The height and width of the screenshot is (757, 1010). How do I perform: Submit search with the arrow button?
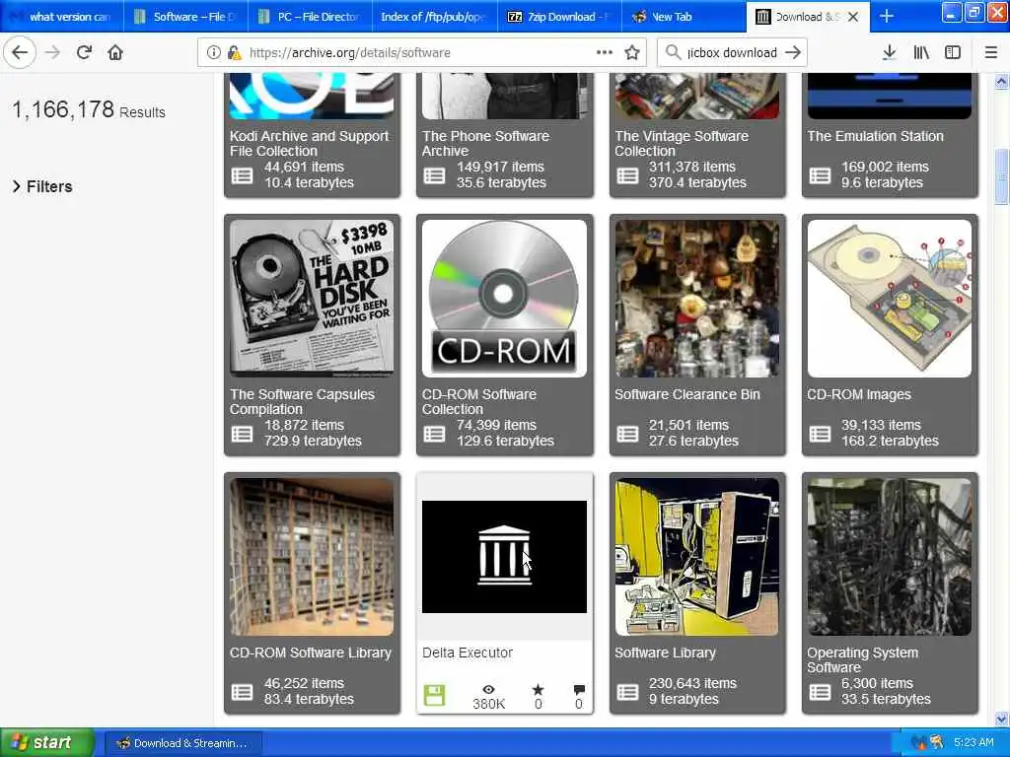tap(793, 52)
